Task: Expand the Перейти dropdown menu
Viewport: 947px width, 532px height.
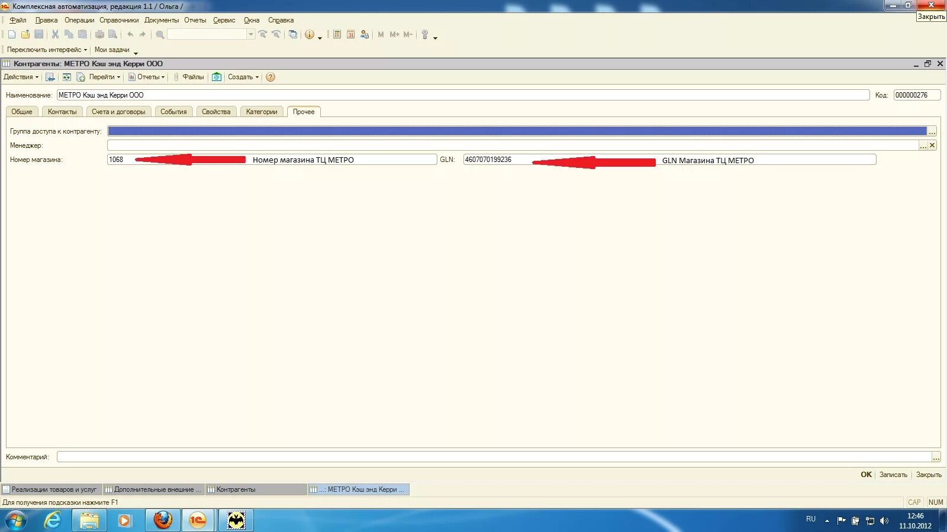Action: tap(104, 77)
